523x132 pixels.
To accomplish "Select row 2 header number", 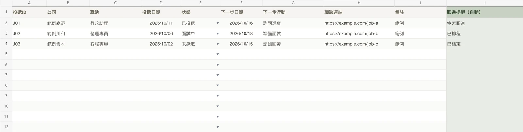I will point(6,23).
